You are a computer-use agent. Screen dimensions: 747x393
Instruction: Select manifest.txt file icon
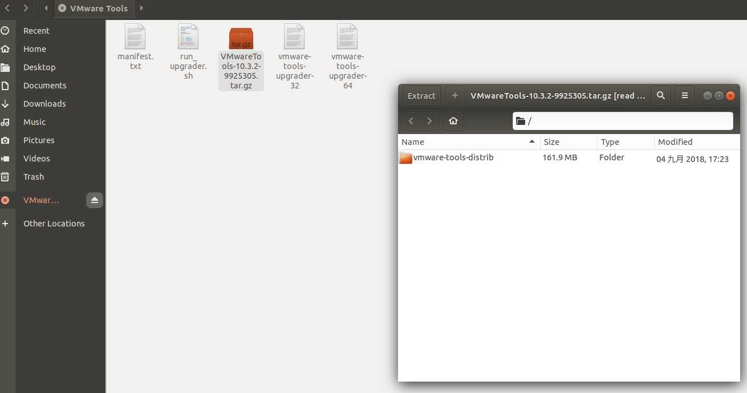click(x=135, y=37)
